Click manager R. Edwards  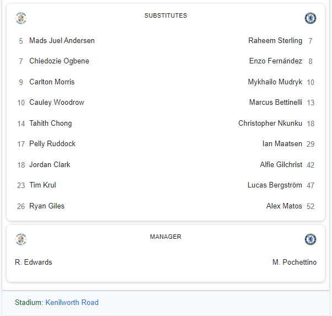pos(34,262)
